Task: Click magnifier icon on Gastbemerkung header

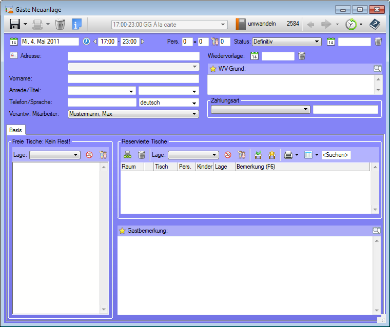Action: pos(377,231)
